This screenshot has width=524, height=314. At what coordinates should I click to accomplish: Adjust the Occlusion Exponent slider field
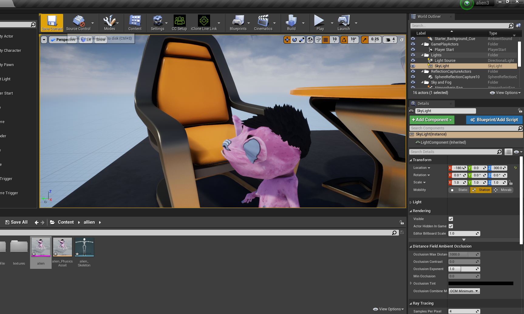click(x=464, y=269)
